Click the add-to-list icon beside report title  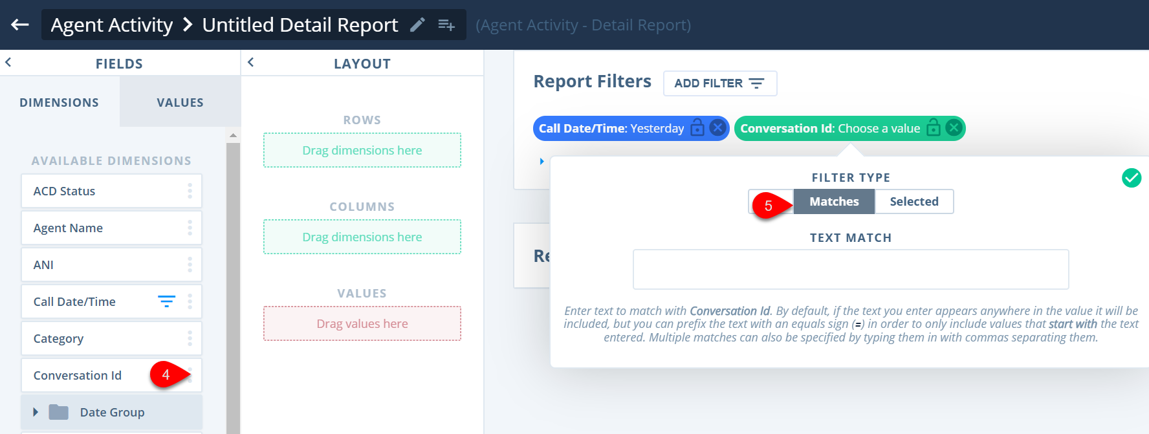point(446,25)
